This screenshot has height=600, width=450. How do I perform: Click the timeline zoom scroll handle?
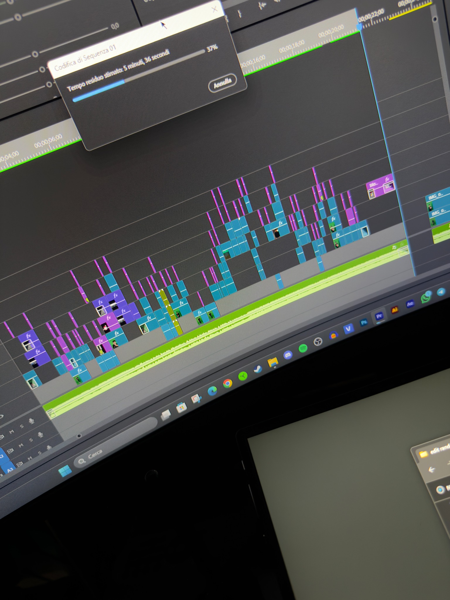[x=79, y=436]
